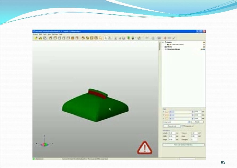
Task: Click the icon at the right end of the Test Part row
Action: 204,45
